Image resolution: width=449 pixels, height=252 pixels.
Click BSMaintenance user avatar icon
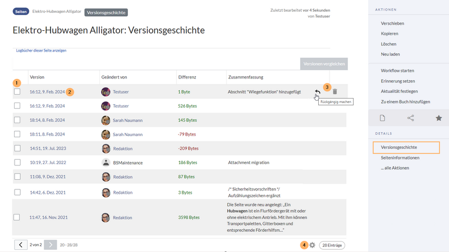coord(106,162)
